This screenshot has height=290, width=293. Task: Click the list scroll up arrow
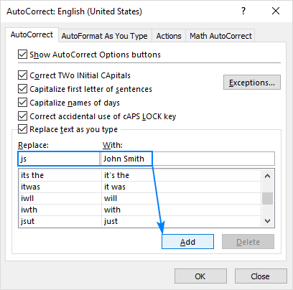(x=267, y=177)
